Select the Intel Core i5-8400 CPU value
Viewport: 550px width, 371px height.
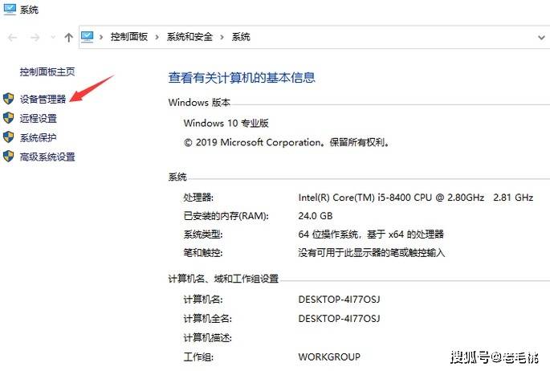pyautogui.click(x=416, y=198)
